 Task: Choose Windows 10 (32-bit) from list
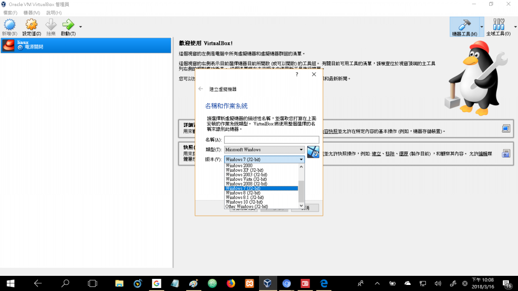[x=261, y=202]
